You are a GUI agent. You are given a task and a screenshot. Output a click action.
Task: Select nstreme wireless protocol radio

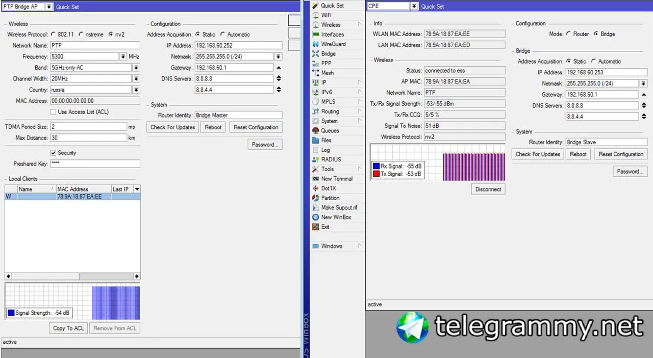(81, 35)
